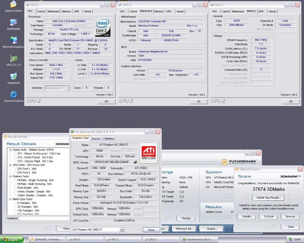
Task: Open SPD tab in the CPU-Z memory timings window
Action: point(261,11)
